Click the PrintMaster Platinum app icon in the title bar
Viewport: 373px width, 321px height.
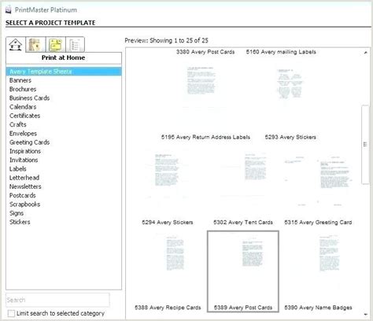(x=9, y=10)
